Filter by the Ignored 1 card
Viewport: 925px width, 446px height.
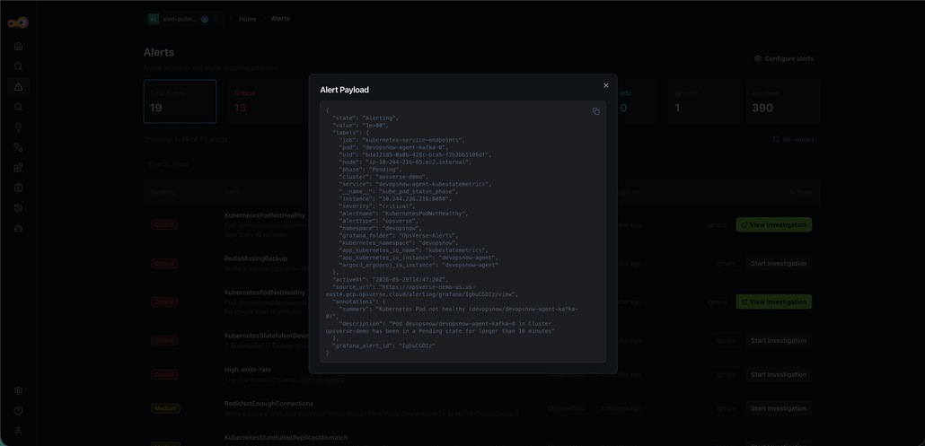704,101
